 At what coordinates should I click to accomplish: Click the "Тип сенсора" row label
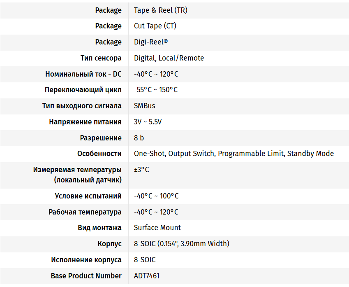click(x=101, y=58)
